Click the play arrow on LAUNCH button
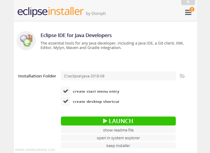The height and width of the screenshot is (153, 210). 105,121
